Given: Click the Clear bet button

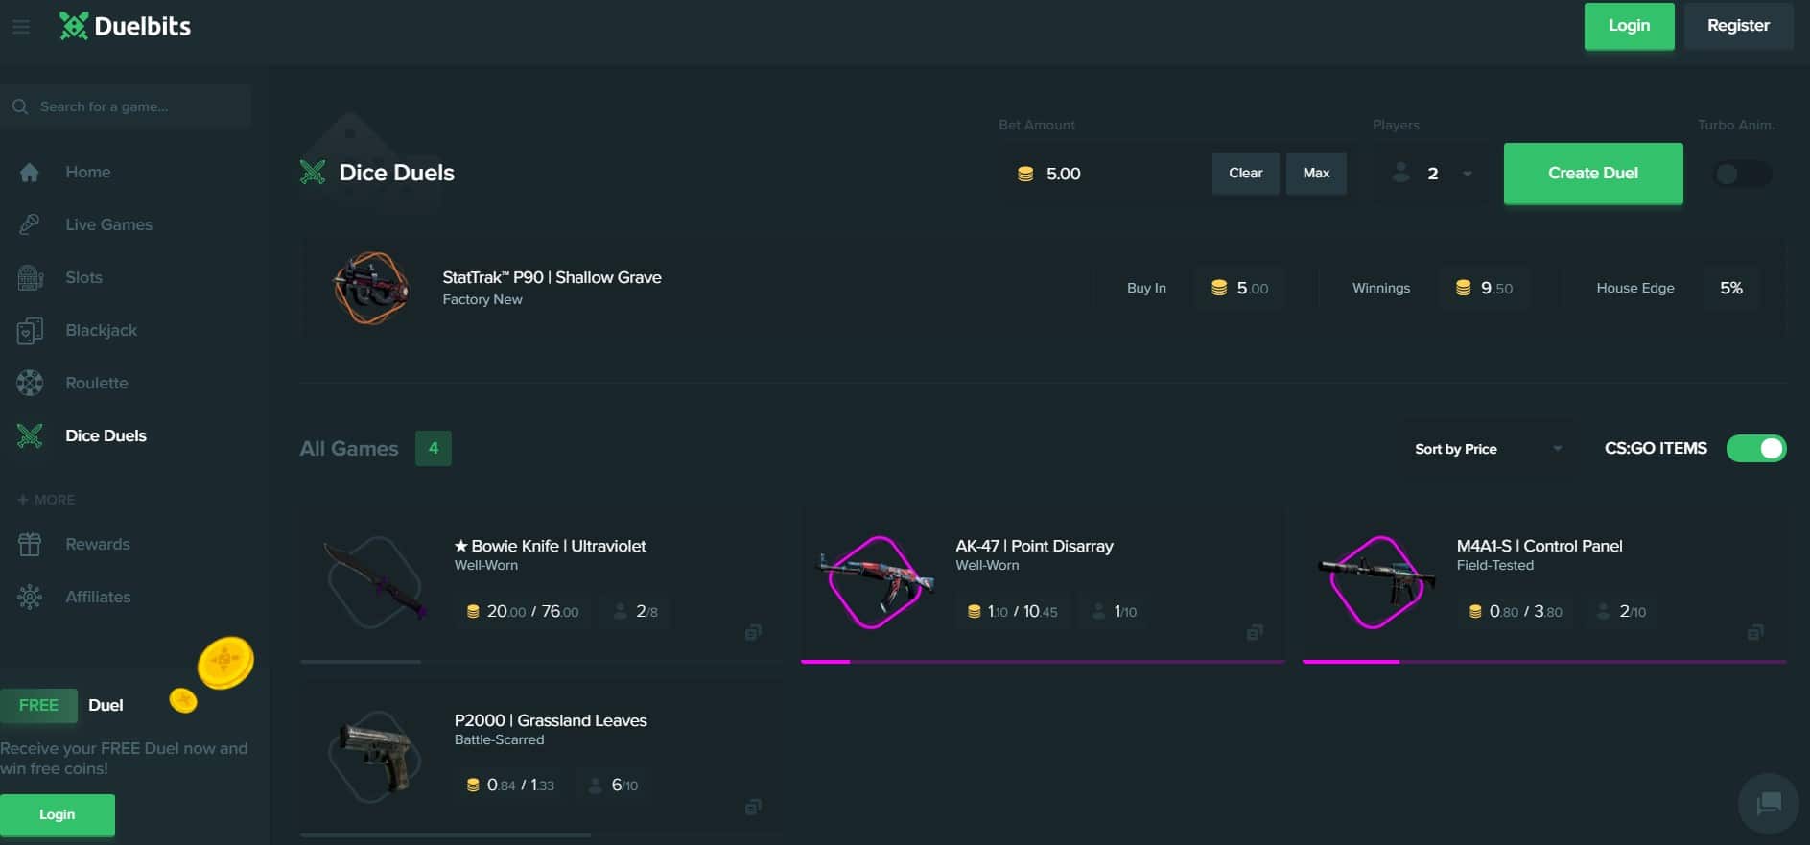Looking at the screenshot, I should tap(1245, 174).
